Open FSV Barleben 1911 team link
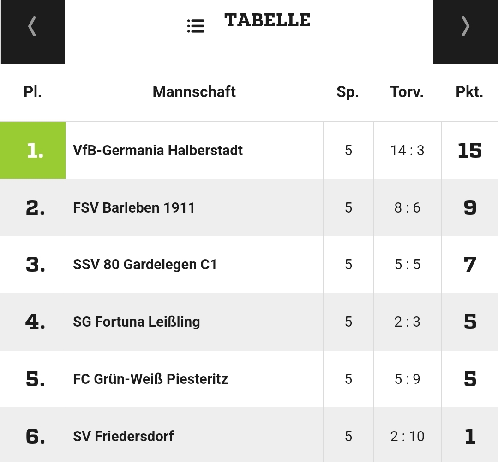Screen dimensions: 498x462 134,207
